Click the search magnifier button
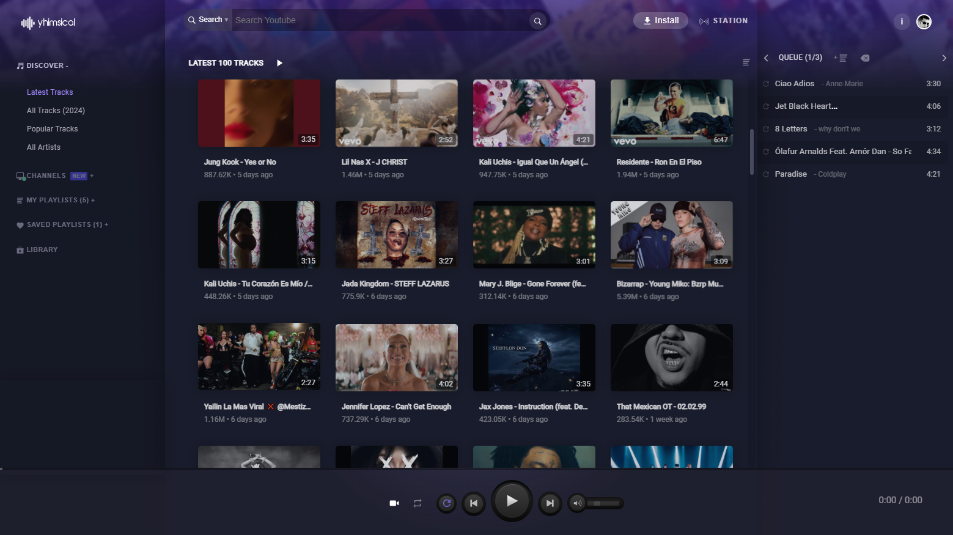The height and width of the screenshot is (535, 953). click(x=538, y=21)
